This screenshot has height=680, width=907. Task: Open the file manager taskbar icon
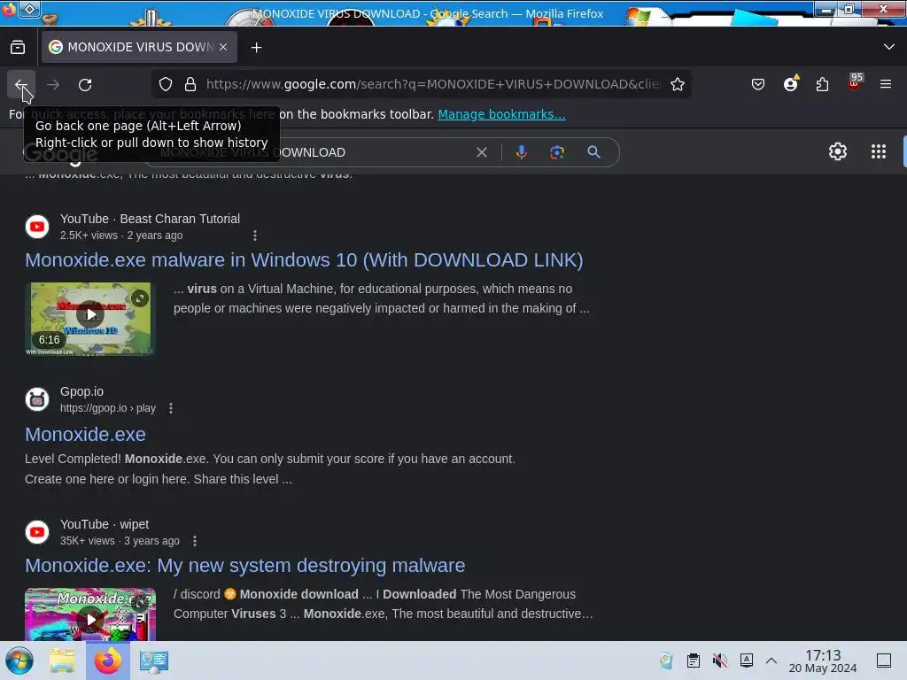coord(62,661)
